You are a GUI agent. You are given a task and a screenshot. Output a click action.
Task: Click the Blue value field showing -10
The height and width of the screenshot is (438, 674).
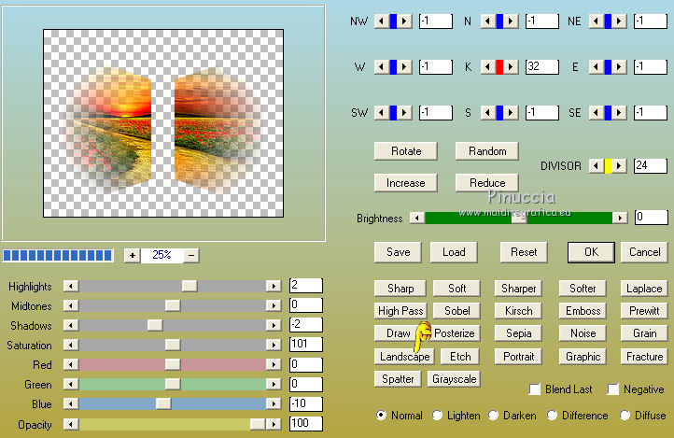coord(305,403)
